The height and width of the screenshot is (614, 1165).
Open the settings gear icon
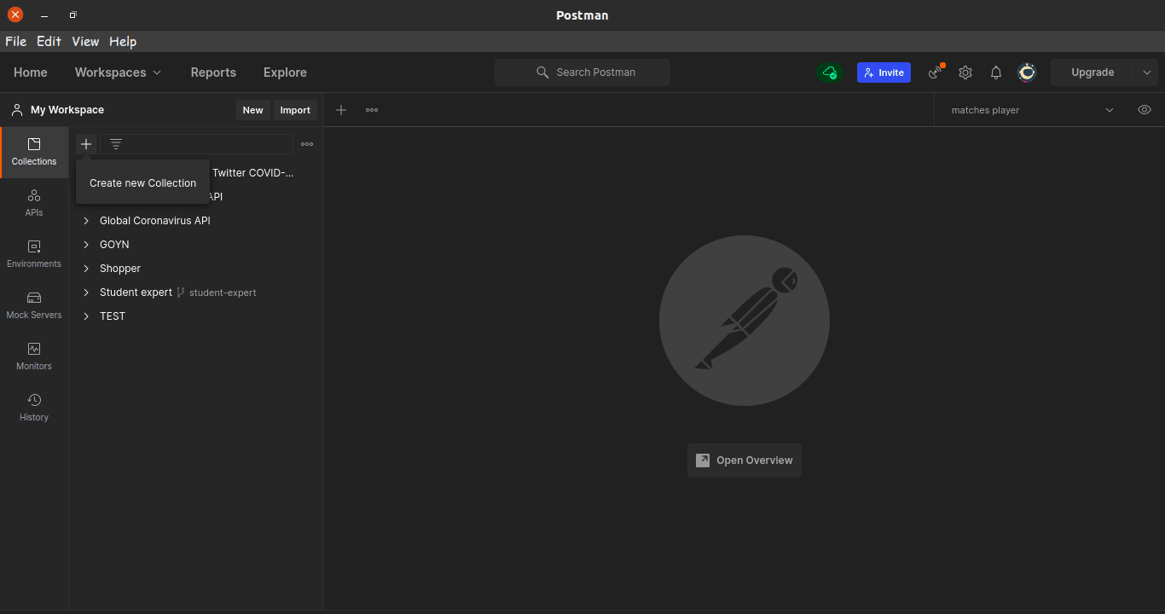click(x=965, y=72)
